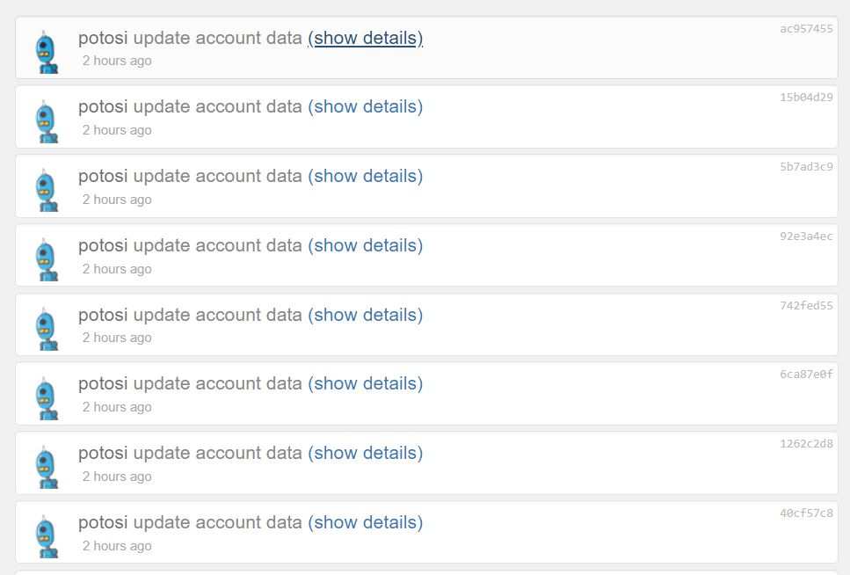Click robot avatar on commit 742fed55 row
Screen dimensions: 850x575
[47, 330]
